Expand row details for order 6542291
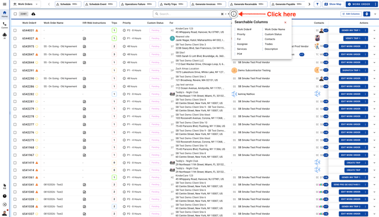This screenshot has height=217, width=379. tap(374, 71)
